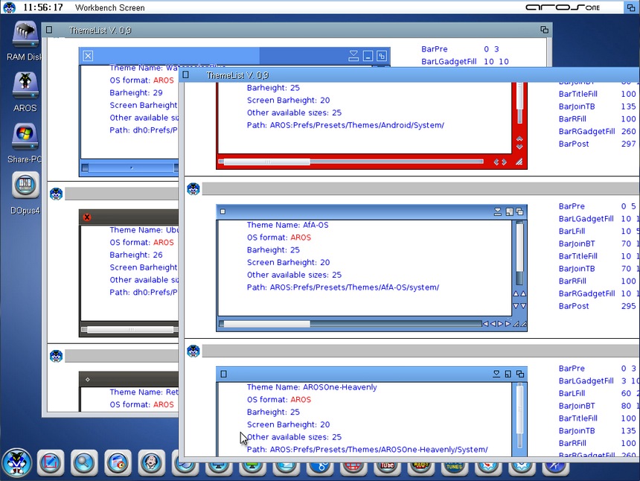Click 'BarLGadgetFill 10 10' in back window
This screenshot has height=481, width=640.
tap(465, 62)
